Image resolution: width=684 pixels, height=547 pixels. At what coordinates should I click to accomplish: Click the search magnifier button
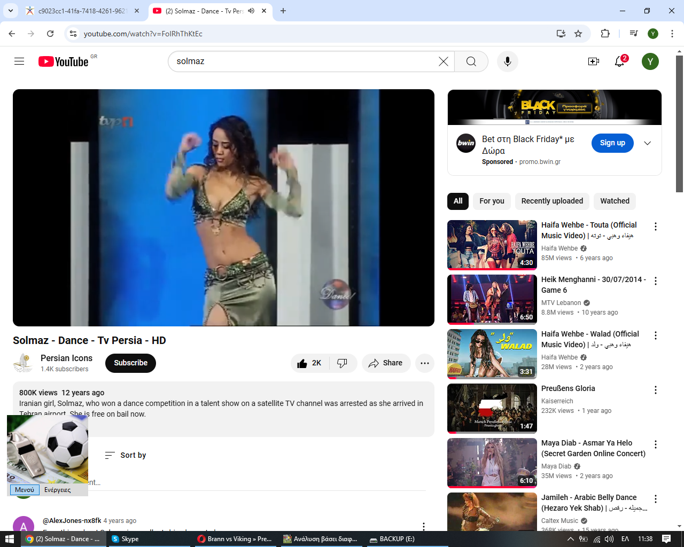[471, 61]
